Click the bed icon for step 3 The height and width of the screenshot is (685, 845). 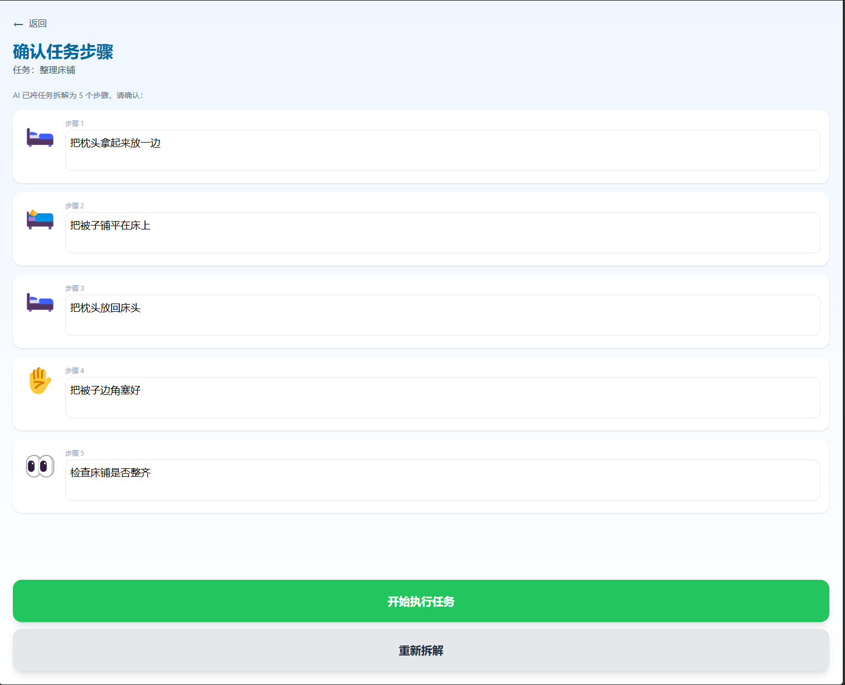(x=40, y=302)
